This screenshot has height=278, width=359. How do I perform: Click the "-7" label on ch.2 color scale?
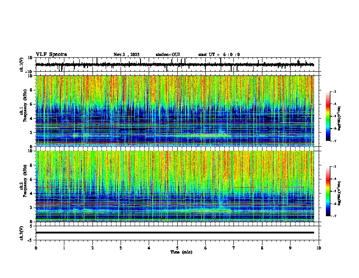pos(335,216)
